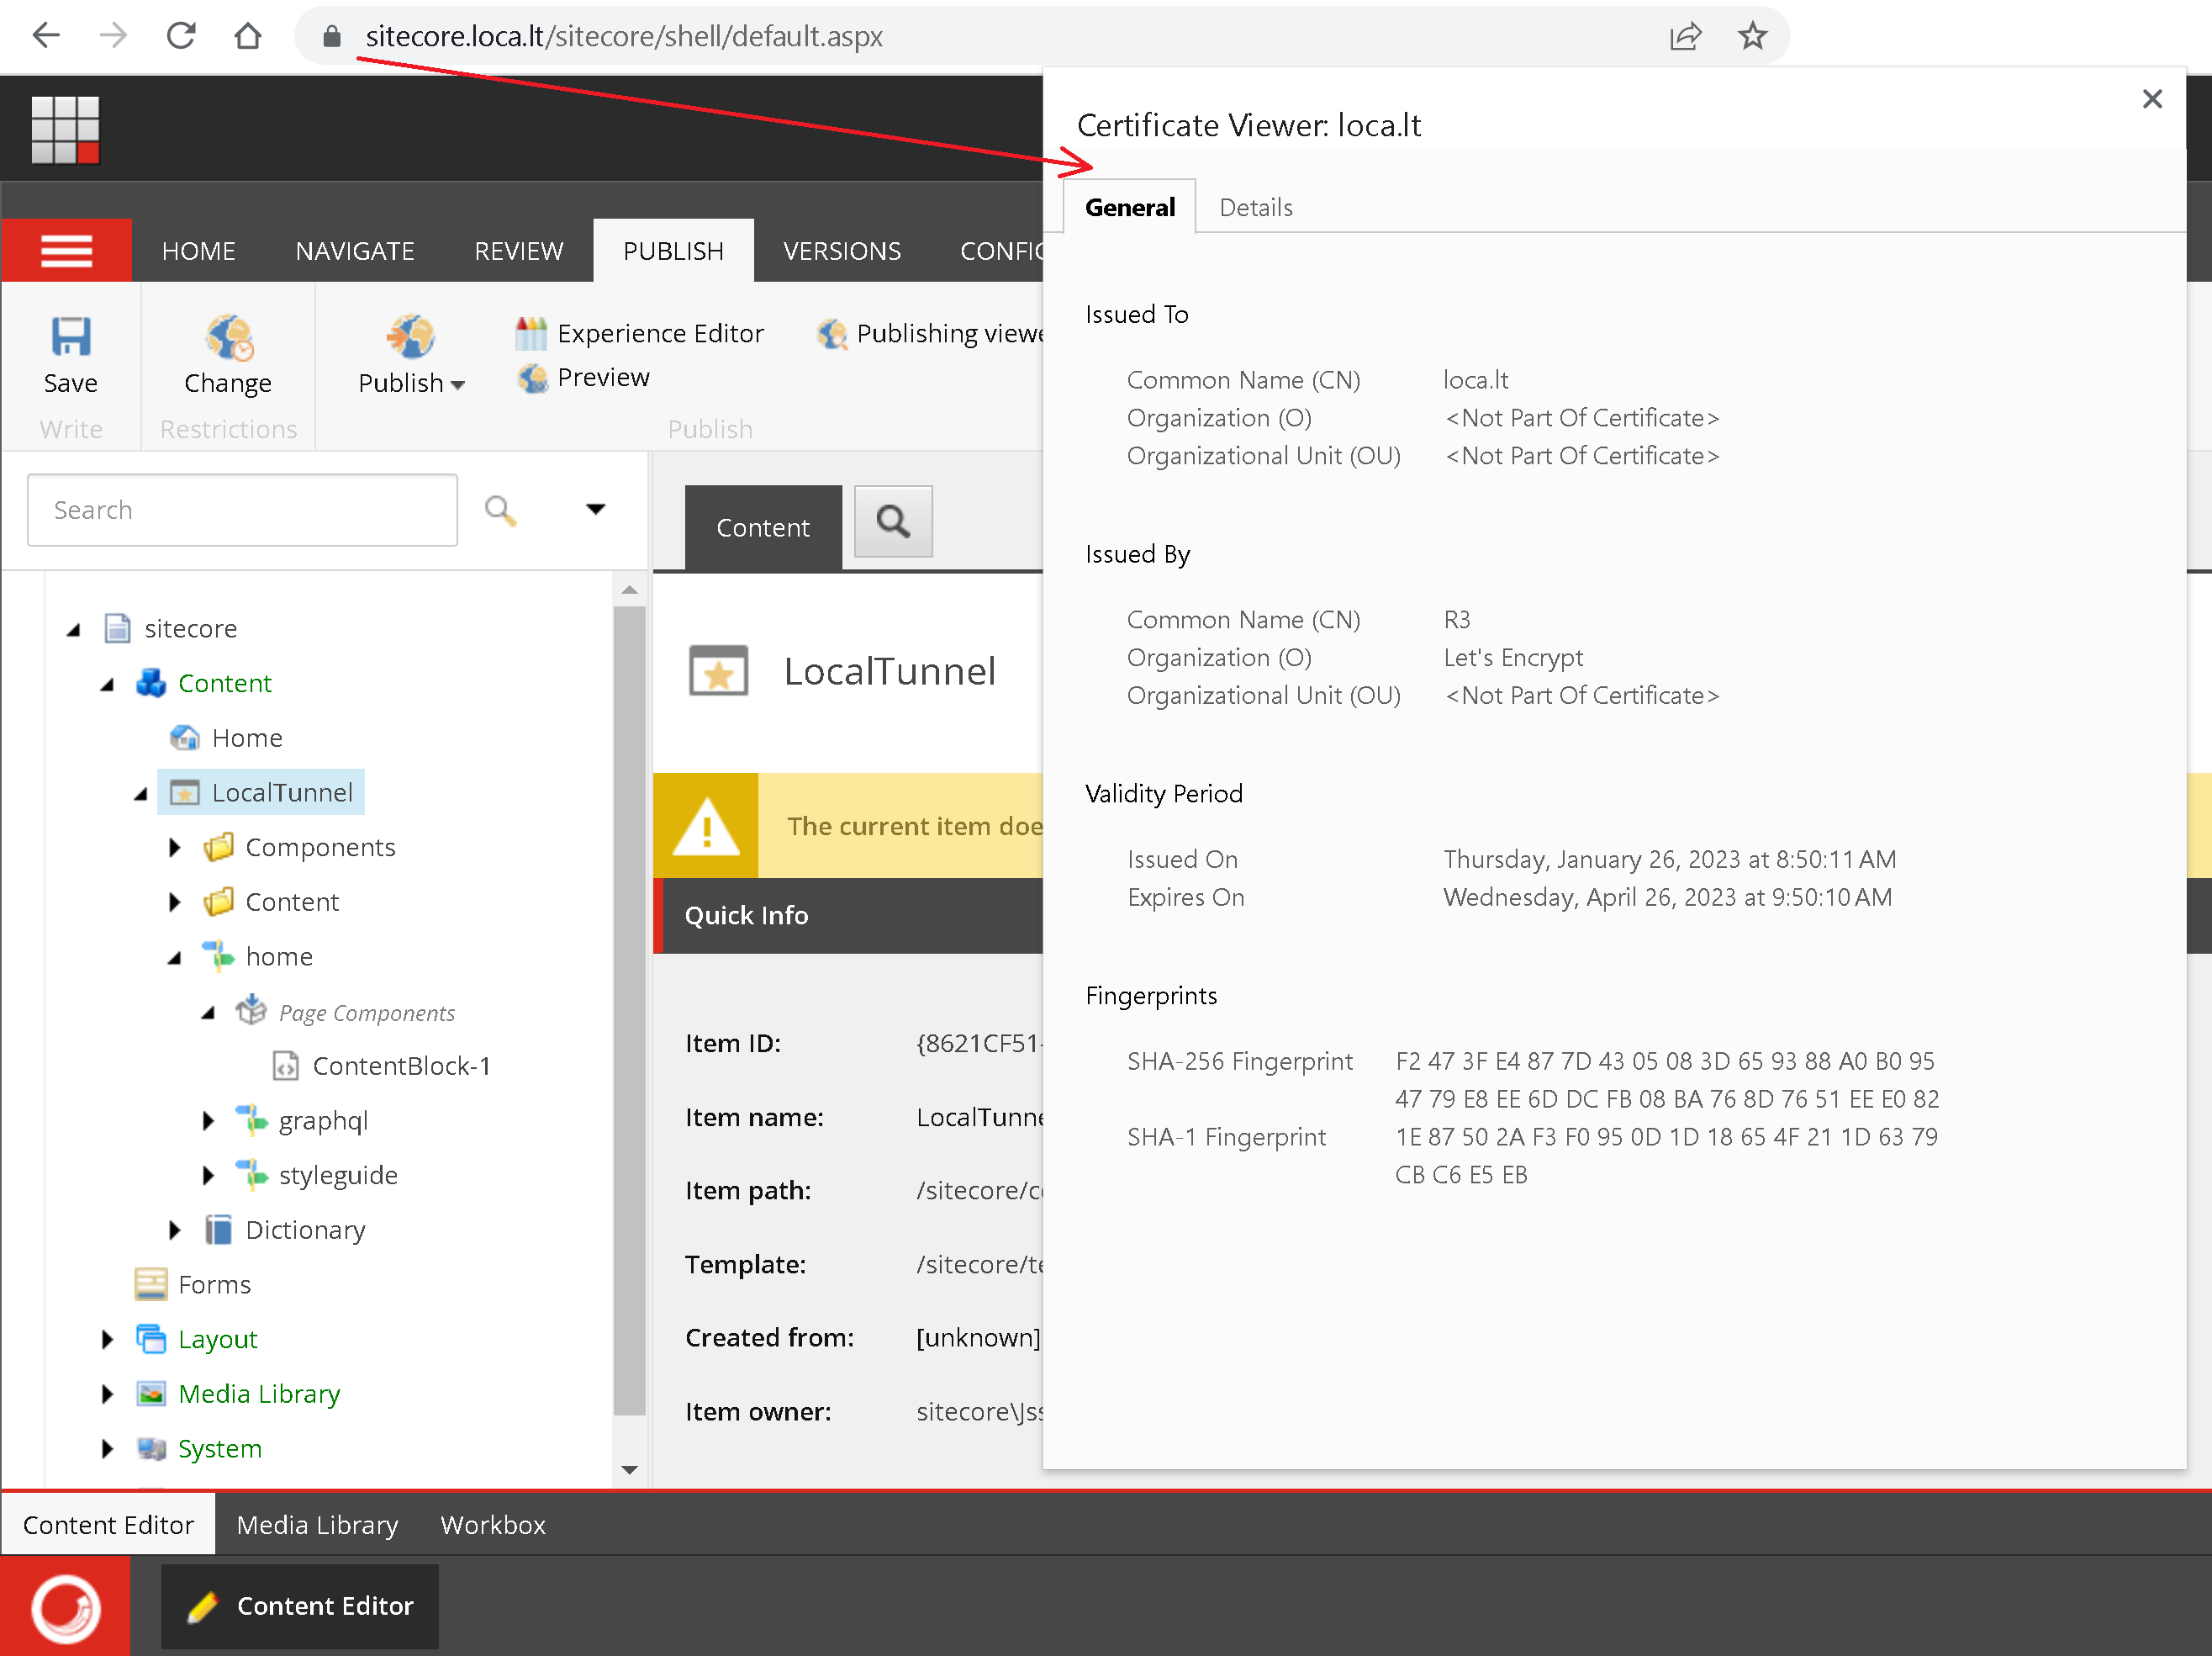Expand the Media Library node
The height and width of the screenshot is (1656, 2212).
[108, 1394]
